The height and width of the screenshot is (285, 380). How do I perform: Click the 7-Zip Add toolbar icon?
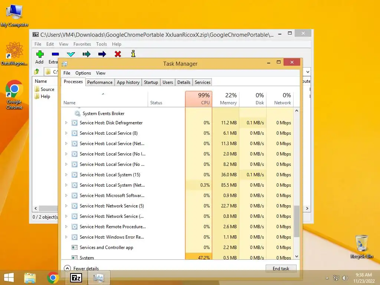(x=40, y=54)
